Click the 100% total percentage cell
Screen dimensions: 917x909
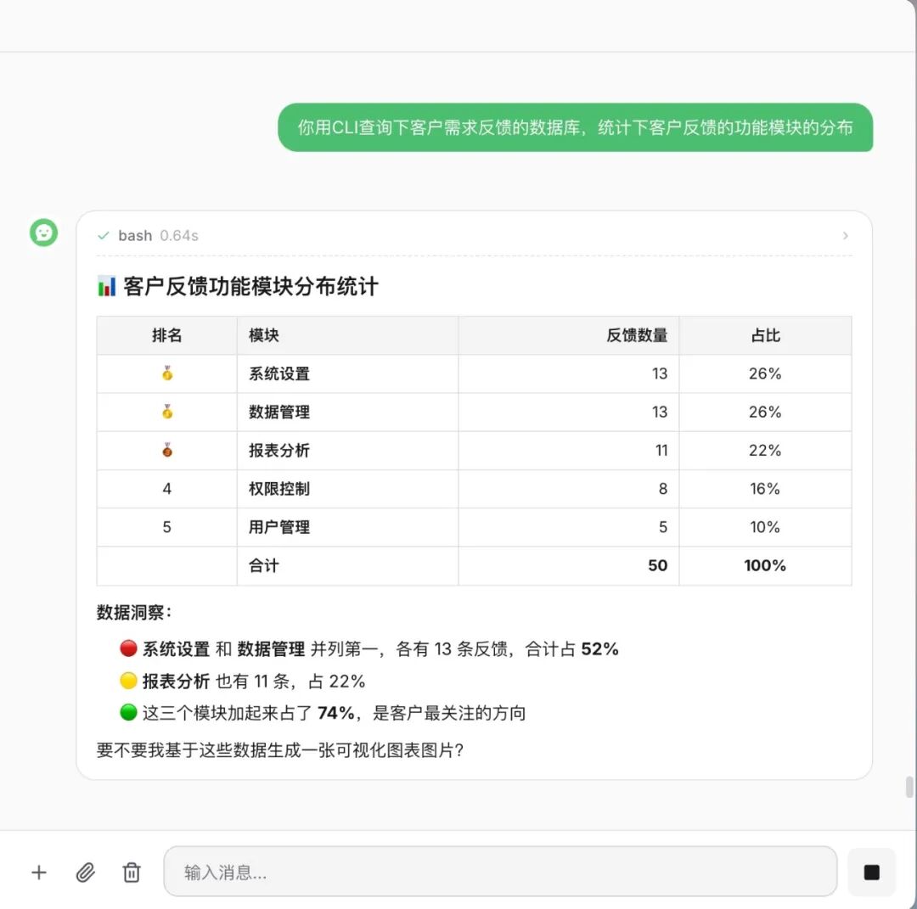[x=765, y=565]
